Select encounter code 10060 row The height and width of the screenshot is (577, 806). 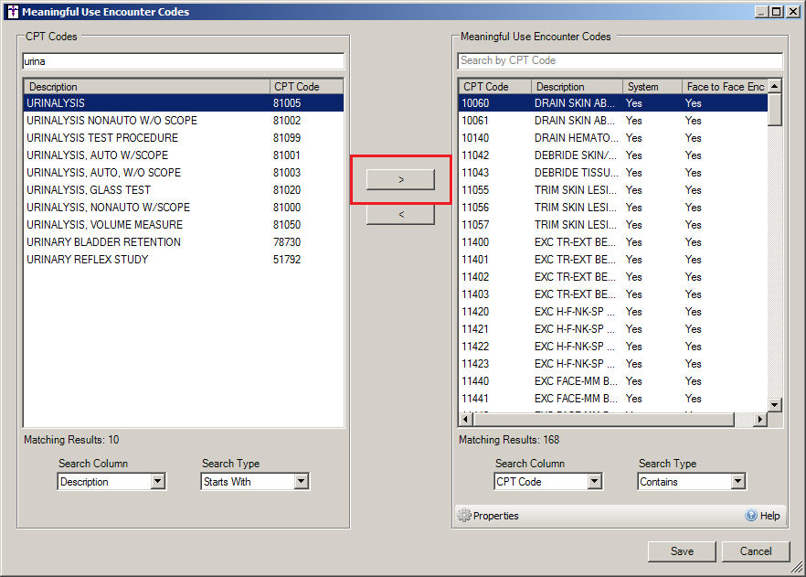[x=613, y=102]
